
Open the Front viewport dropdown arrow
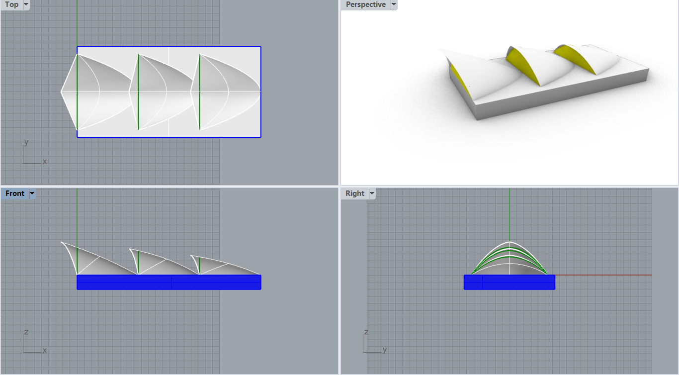(x=32, y=193)
